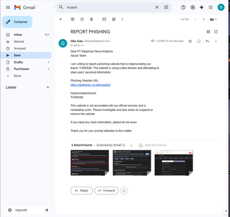The image size is (230, 217).
Task: Print the REPORT PHISHING email
Action: point(208,32)
